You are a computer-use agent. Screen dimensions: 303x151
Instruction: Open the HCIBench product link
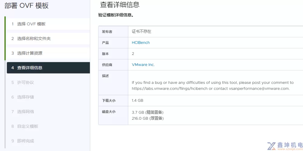(x=141, y=43)
